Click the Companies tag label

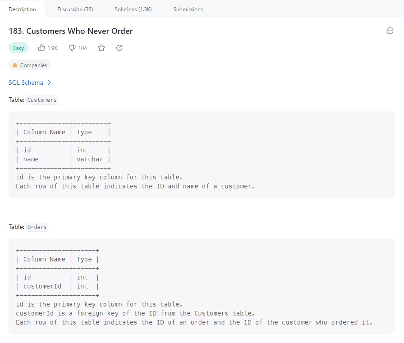point(33,65)
